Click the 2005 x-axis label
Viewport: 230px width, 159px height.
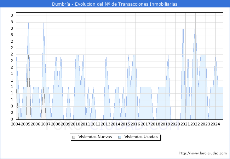pyautogui.click(x=25, y=124)
